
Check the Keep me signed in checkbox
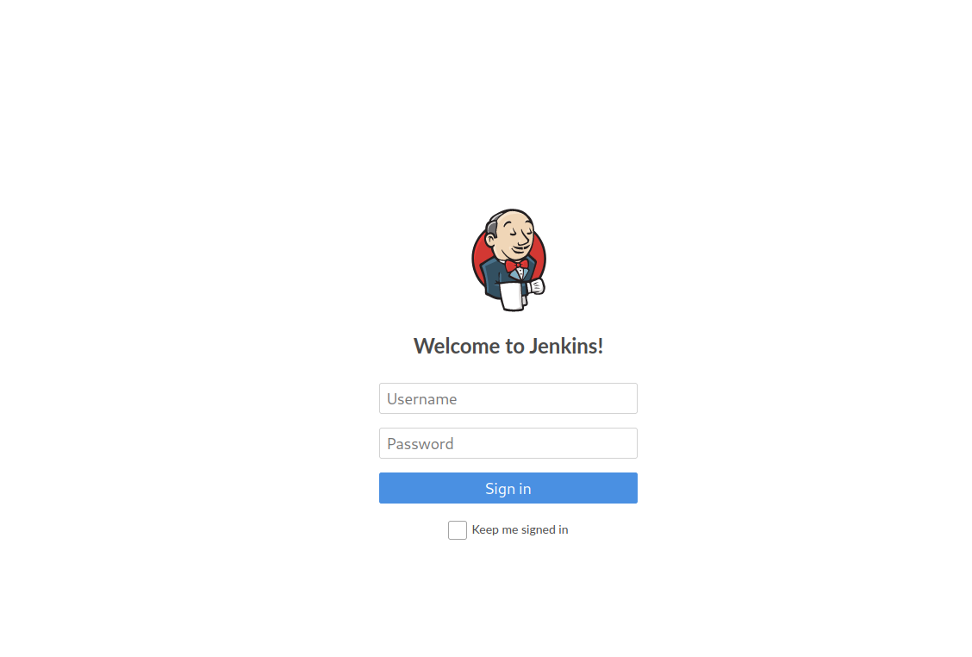coord(458,529)
